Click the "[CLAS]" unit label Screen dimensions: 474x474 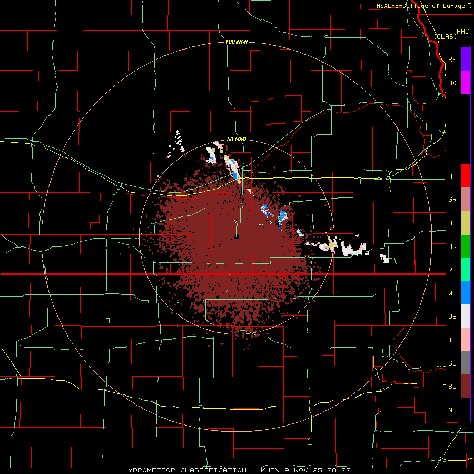click(445, 36)
